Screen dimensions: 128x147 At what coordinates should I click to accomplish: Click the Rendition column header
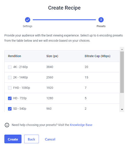point(14,56)
